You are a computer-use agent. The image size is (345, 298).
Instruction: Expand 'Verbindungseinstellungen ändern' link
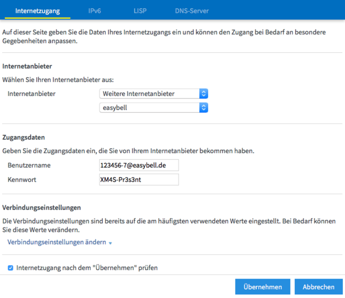(x=56, y=243)
